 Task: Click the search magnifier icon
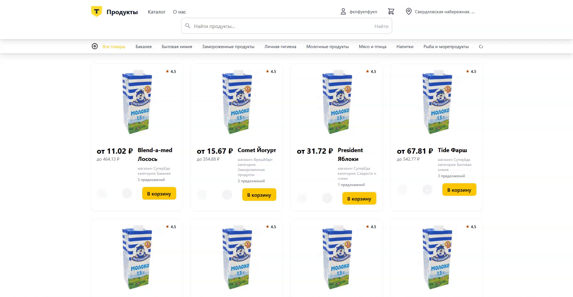click(188, 26)
